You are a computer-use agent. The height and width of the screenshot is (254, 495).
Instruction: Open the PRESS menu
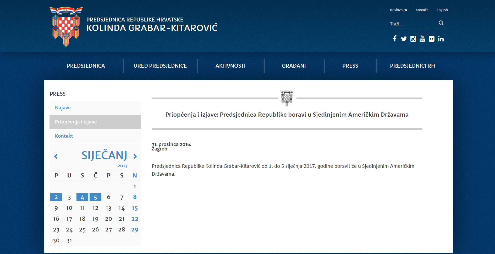tap(350, 66)
